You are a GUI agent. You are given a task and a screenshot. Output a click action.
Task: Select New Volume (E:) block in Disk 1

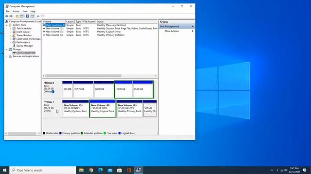click(x=130, y=108)
